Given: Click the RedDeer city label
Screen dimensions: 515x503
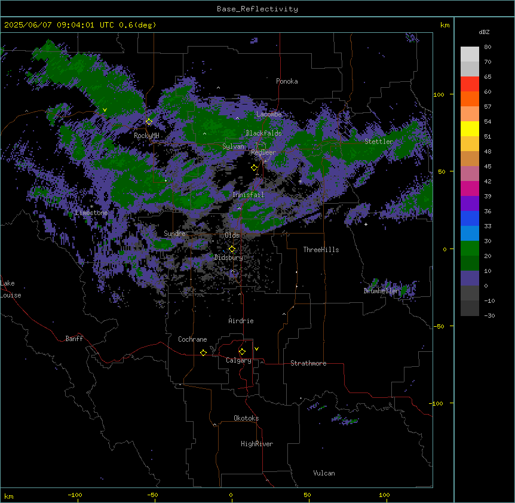Looking at the screenshot, I should tap(263, 152).
